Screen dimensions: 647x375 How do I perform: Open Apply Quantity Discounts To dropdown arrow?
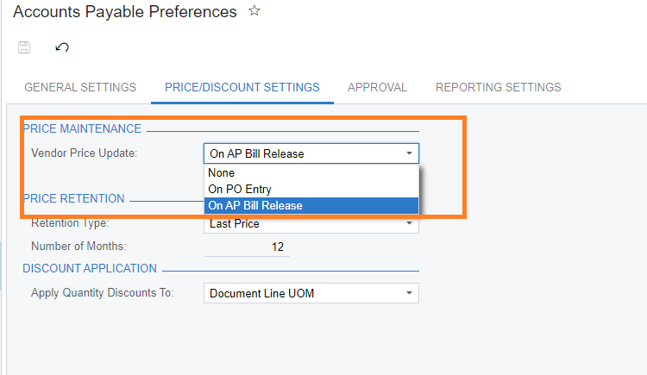point(408,293)
